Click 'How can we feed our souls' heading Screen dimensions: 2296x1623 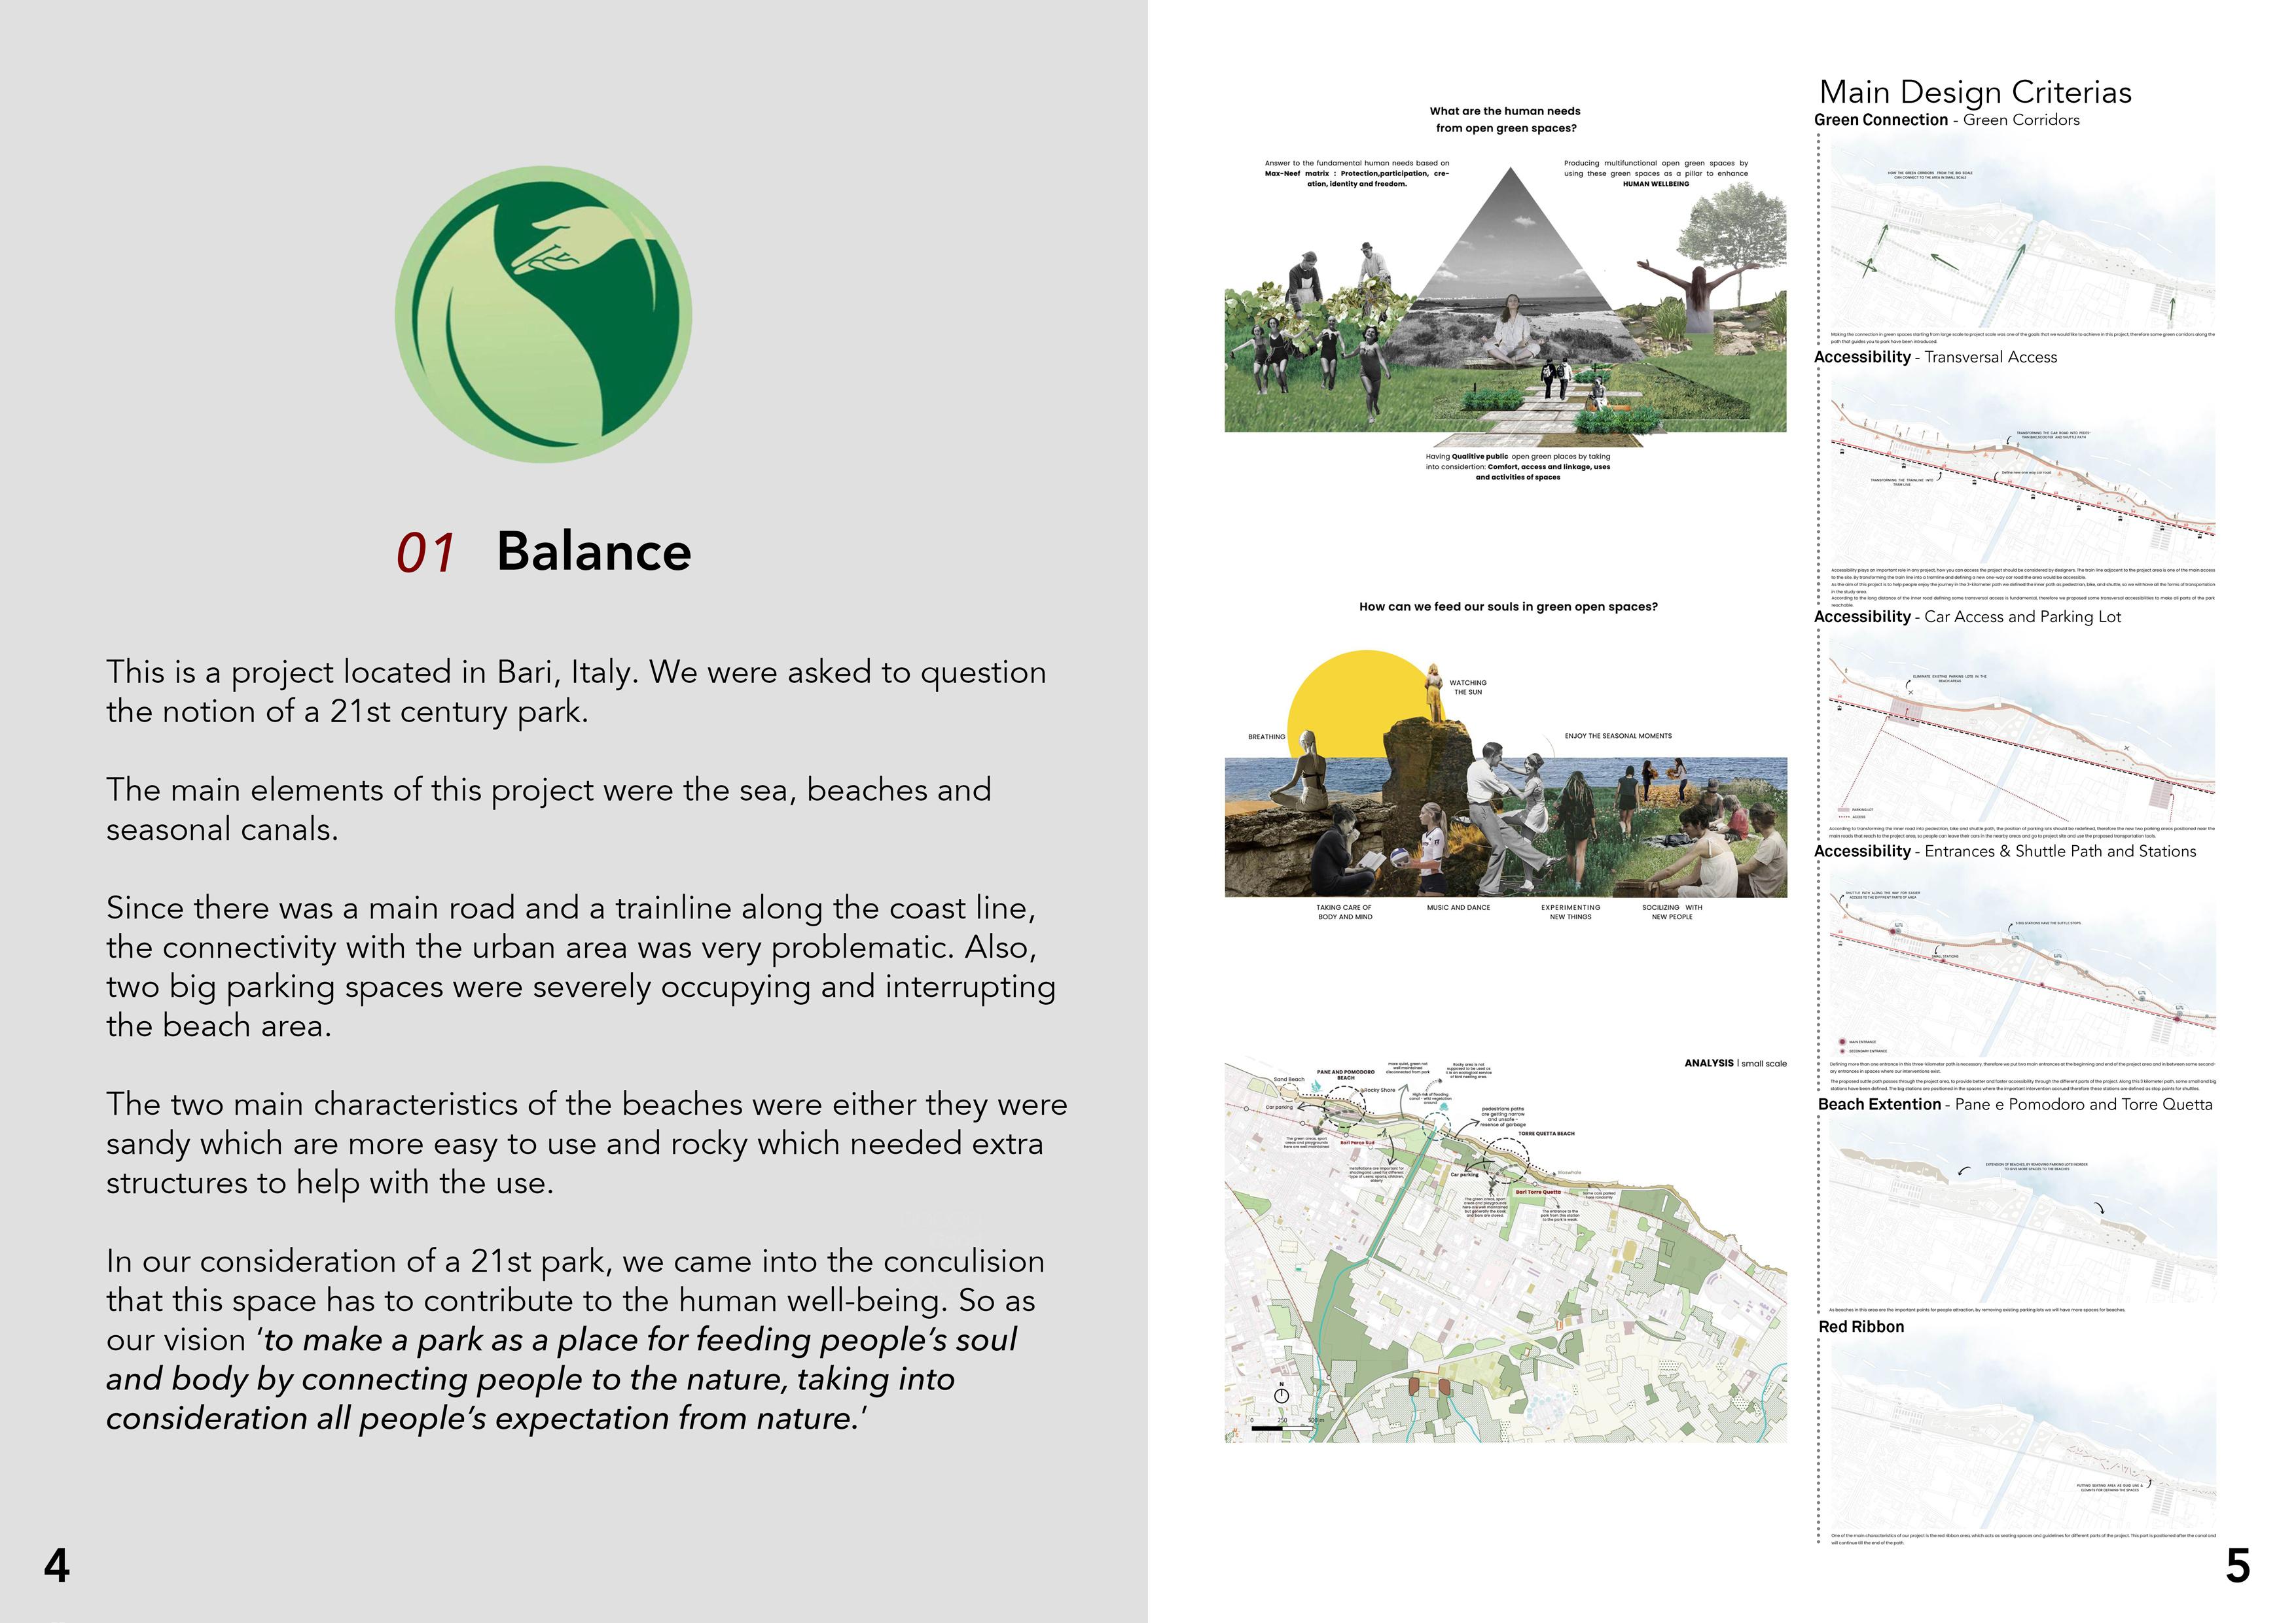(x=1508, y=606)
